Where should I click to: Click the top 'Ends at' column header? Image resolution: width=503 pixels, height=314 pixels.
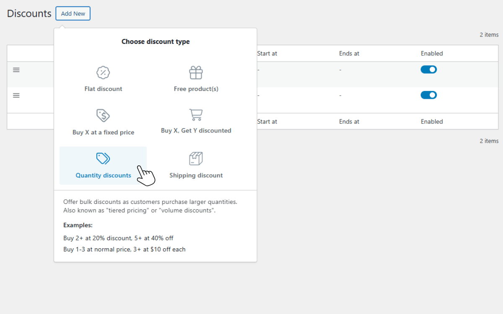(x=349, y=54)
